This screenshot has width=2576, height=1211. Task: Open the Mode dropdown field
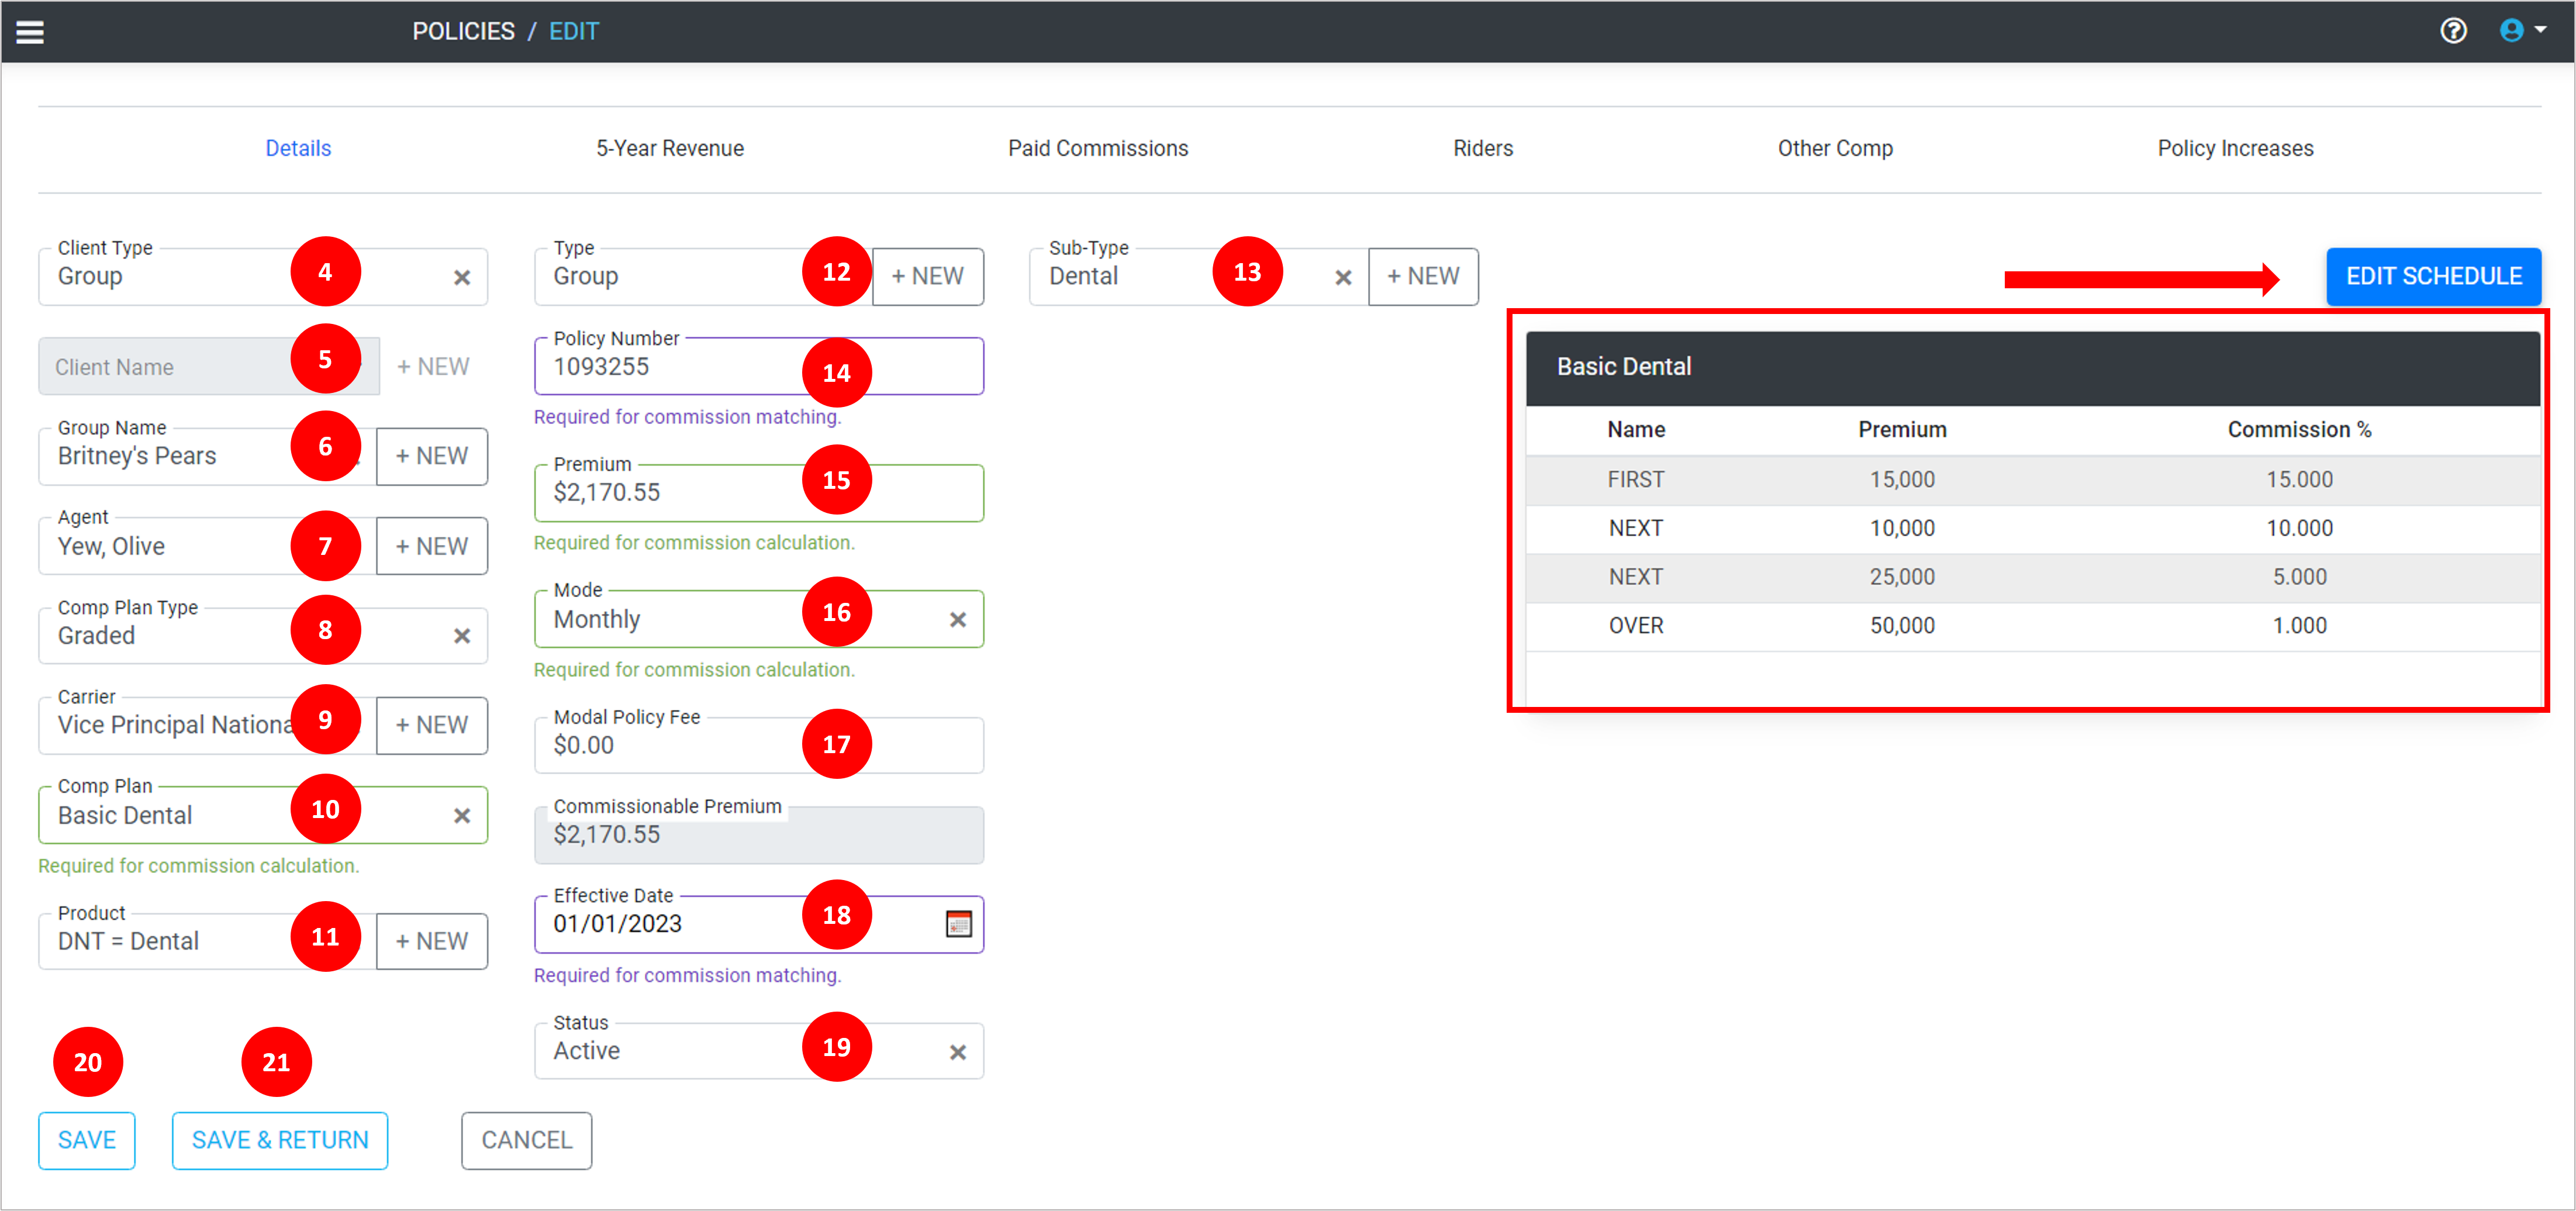coord(680,620)
